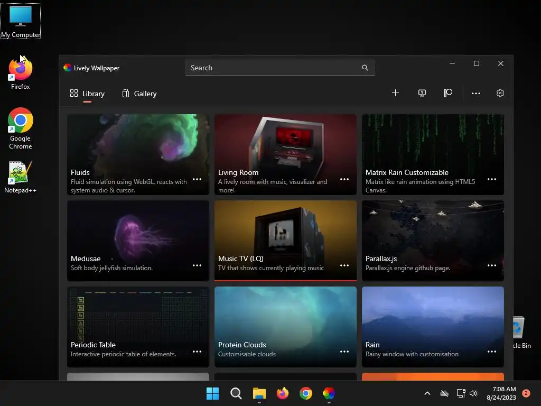
Task: Open more options for Parallax.js wallpaper
Action: [x=492, y=265]
